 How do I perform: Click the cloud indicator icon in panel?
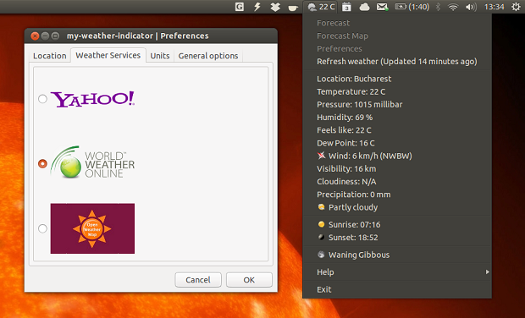[x=364, y=7]
